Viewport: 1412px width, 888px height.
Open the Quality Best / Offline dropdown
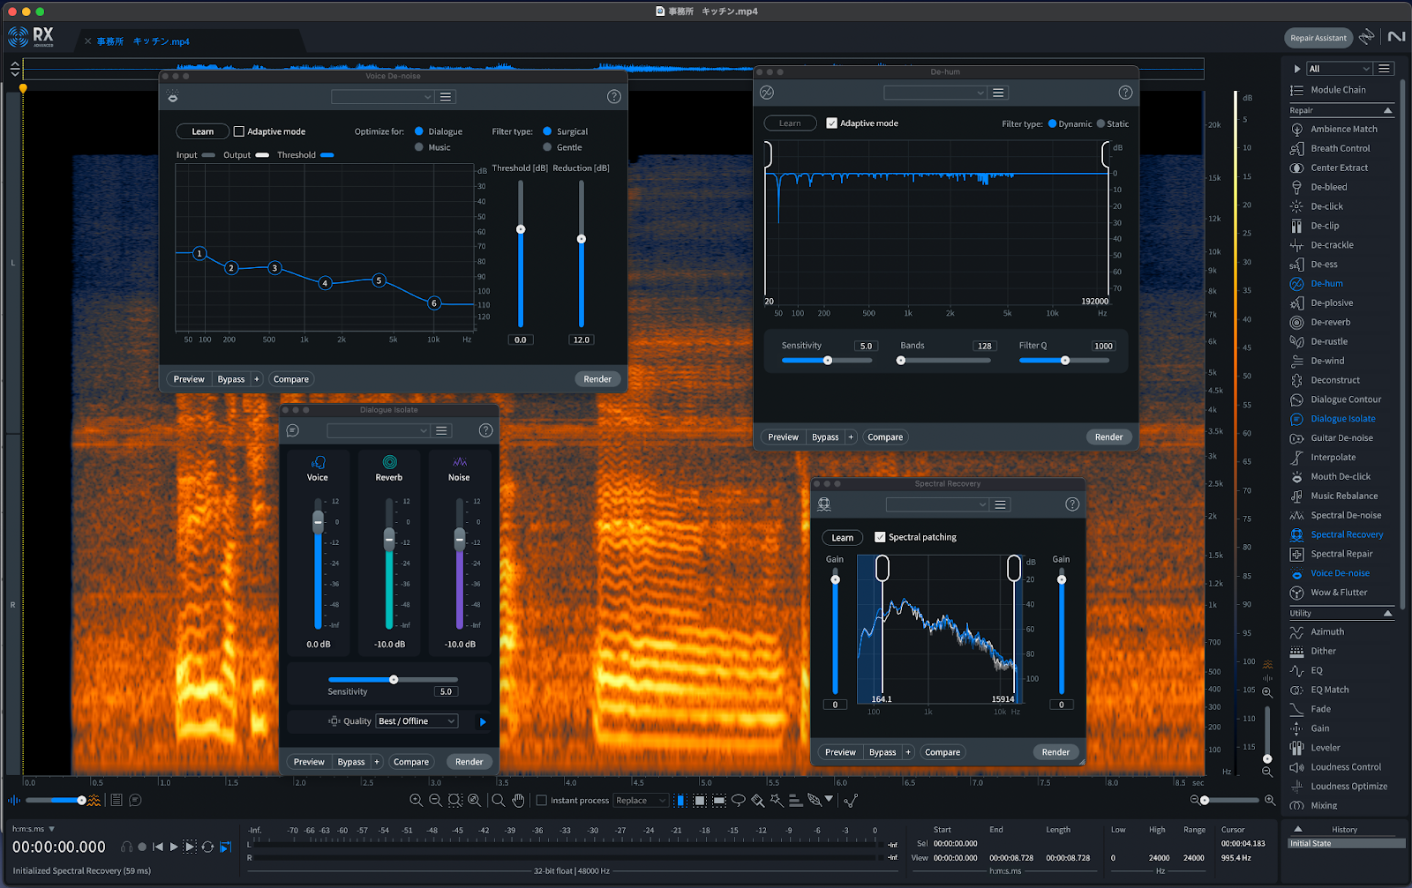click(x=417, y=721)
